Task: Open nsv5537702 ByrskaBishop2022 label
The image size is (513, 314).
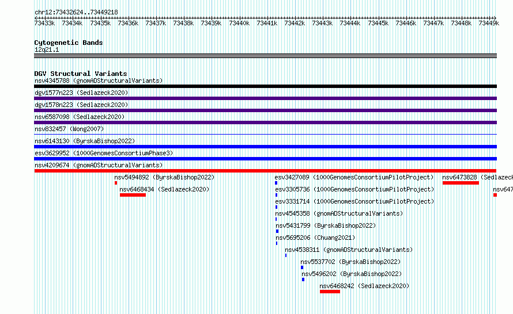Action: click(x=350, y=262)
